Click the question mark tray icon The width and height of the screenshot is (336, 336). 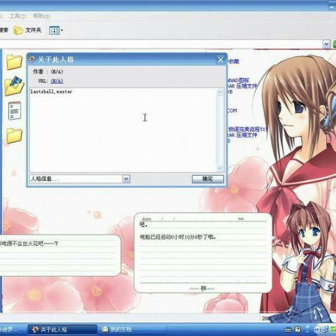pos(298,329)
